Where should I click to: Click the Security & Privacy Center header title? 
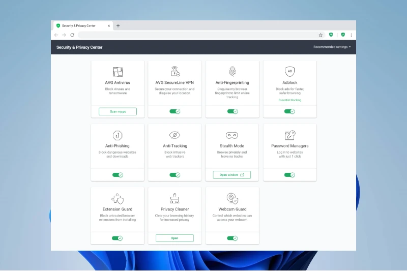tap(79, 47)
